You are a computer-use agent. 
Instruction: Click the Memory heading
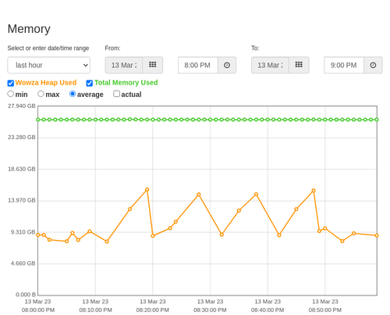click(x=29, y=29)
